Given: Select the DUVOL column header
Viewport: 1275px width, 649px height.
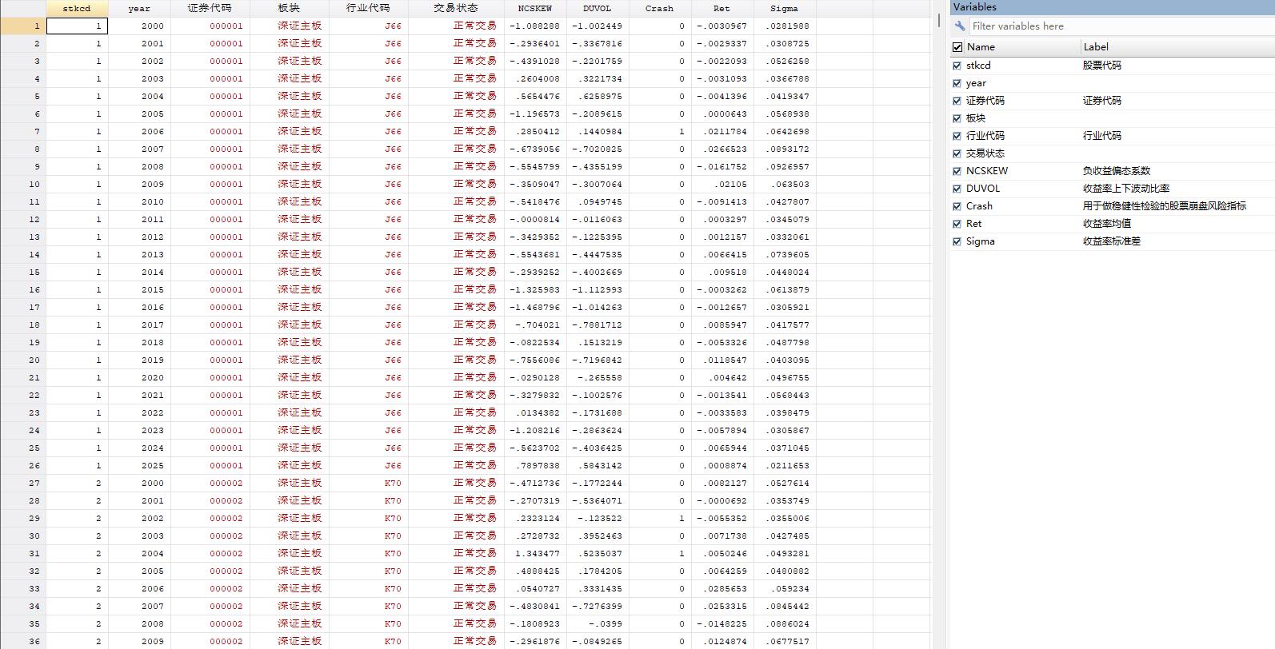Looking at the screenshot, I should tap(598, 8).
